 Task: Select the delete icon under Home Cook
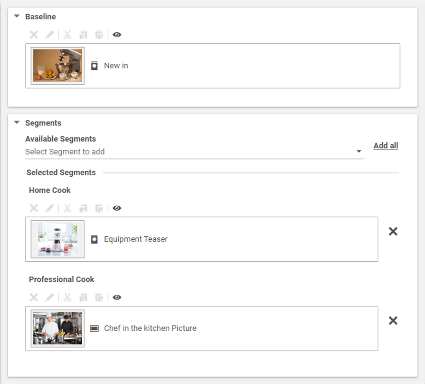click(33, 208)
